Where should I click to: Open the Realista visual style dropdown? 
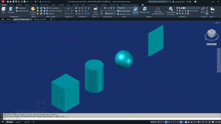click(124, 8)
